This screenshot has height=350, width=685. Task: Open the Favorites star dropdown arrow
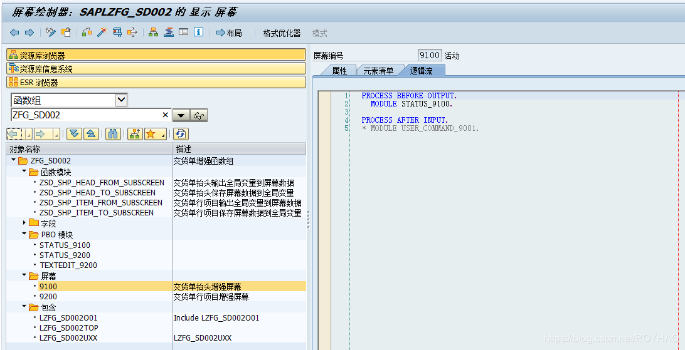(x=162, y=135)
